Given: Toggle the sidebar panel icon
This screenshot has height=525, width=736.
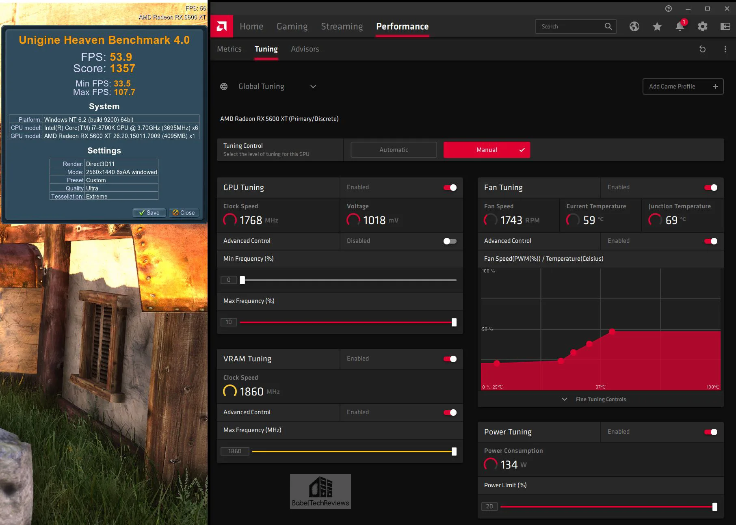Looking at the screenshot, I should [725, 26].
